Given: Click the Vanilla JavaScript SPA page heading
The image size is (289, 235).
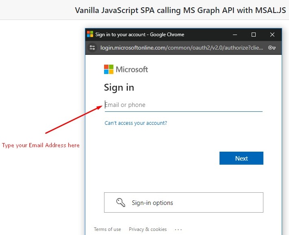Looking at the screenshot, I should [180, 10].
